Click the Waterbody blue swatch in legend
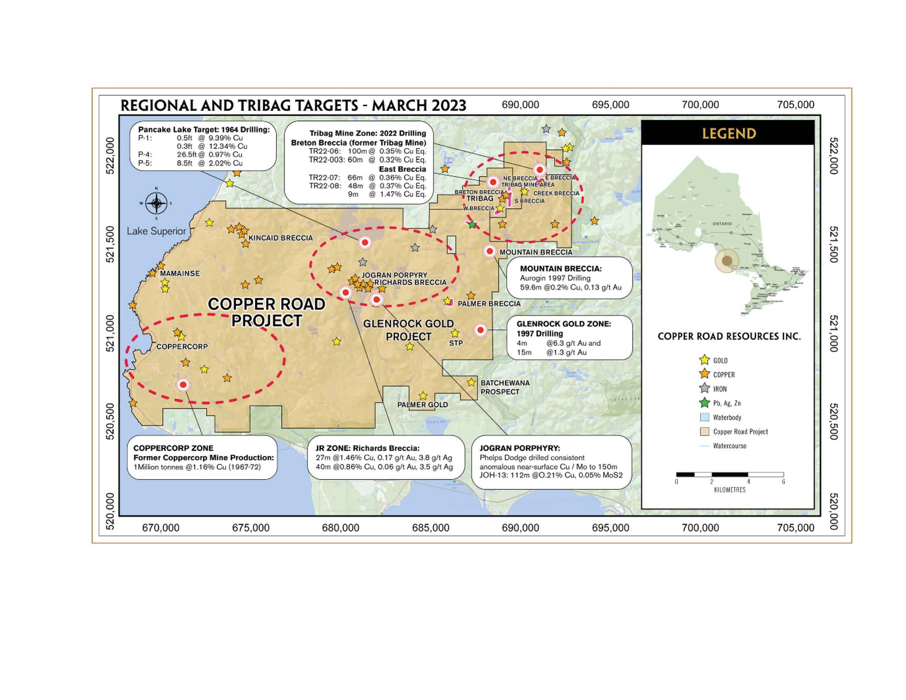 [x=704, y=417]
